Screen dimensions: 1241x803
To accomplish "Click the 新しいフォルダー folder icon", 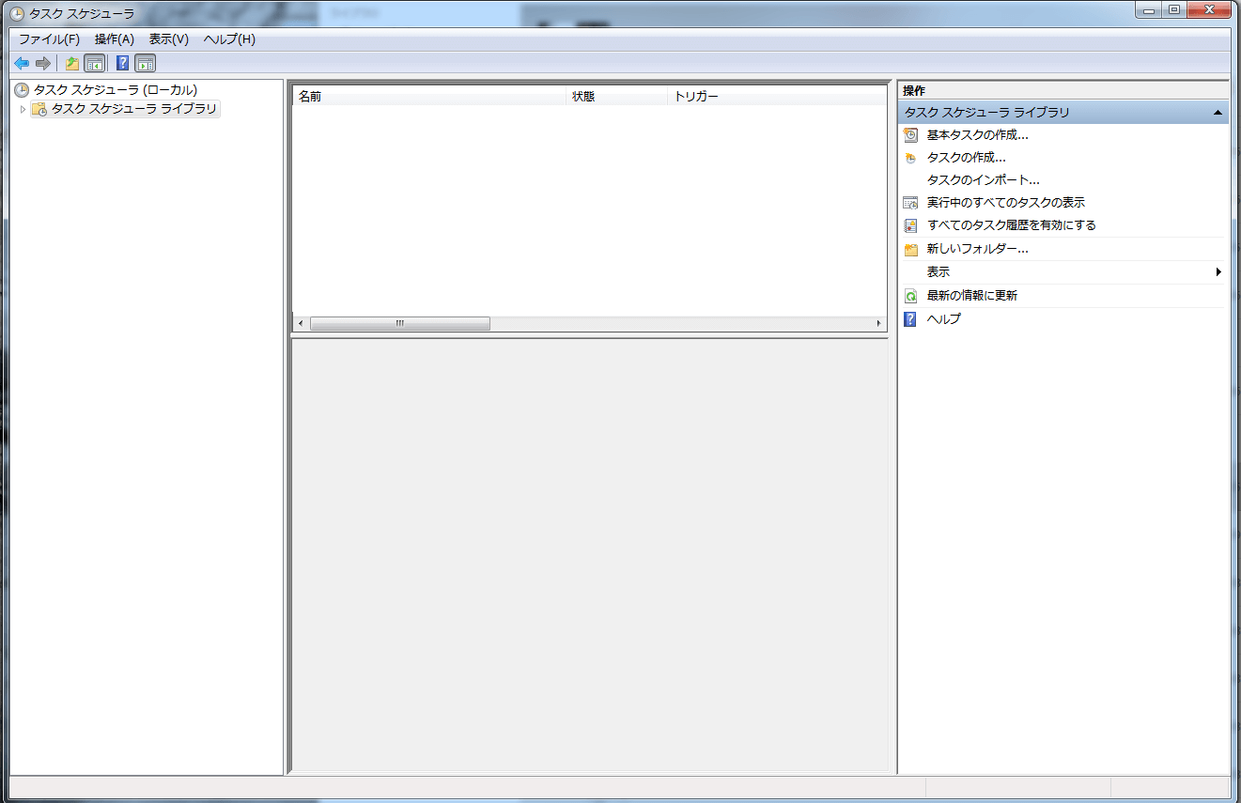I will 909,250.
